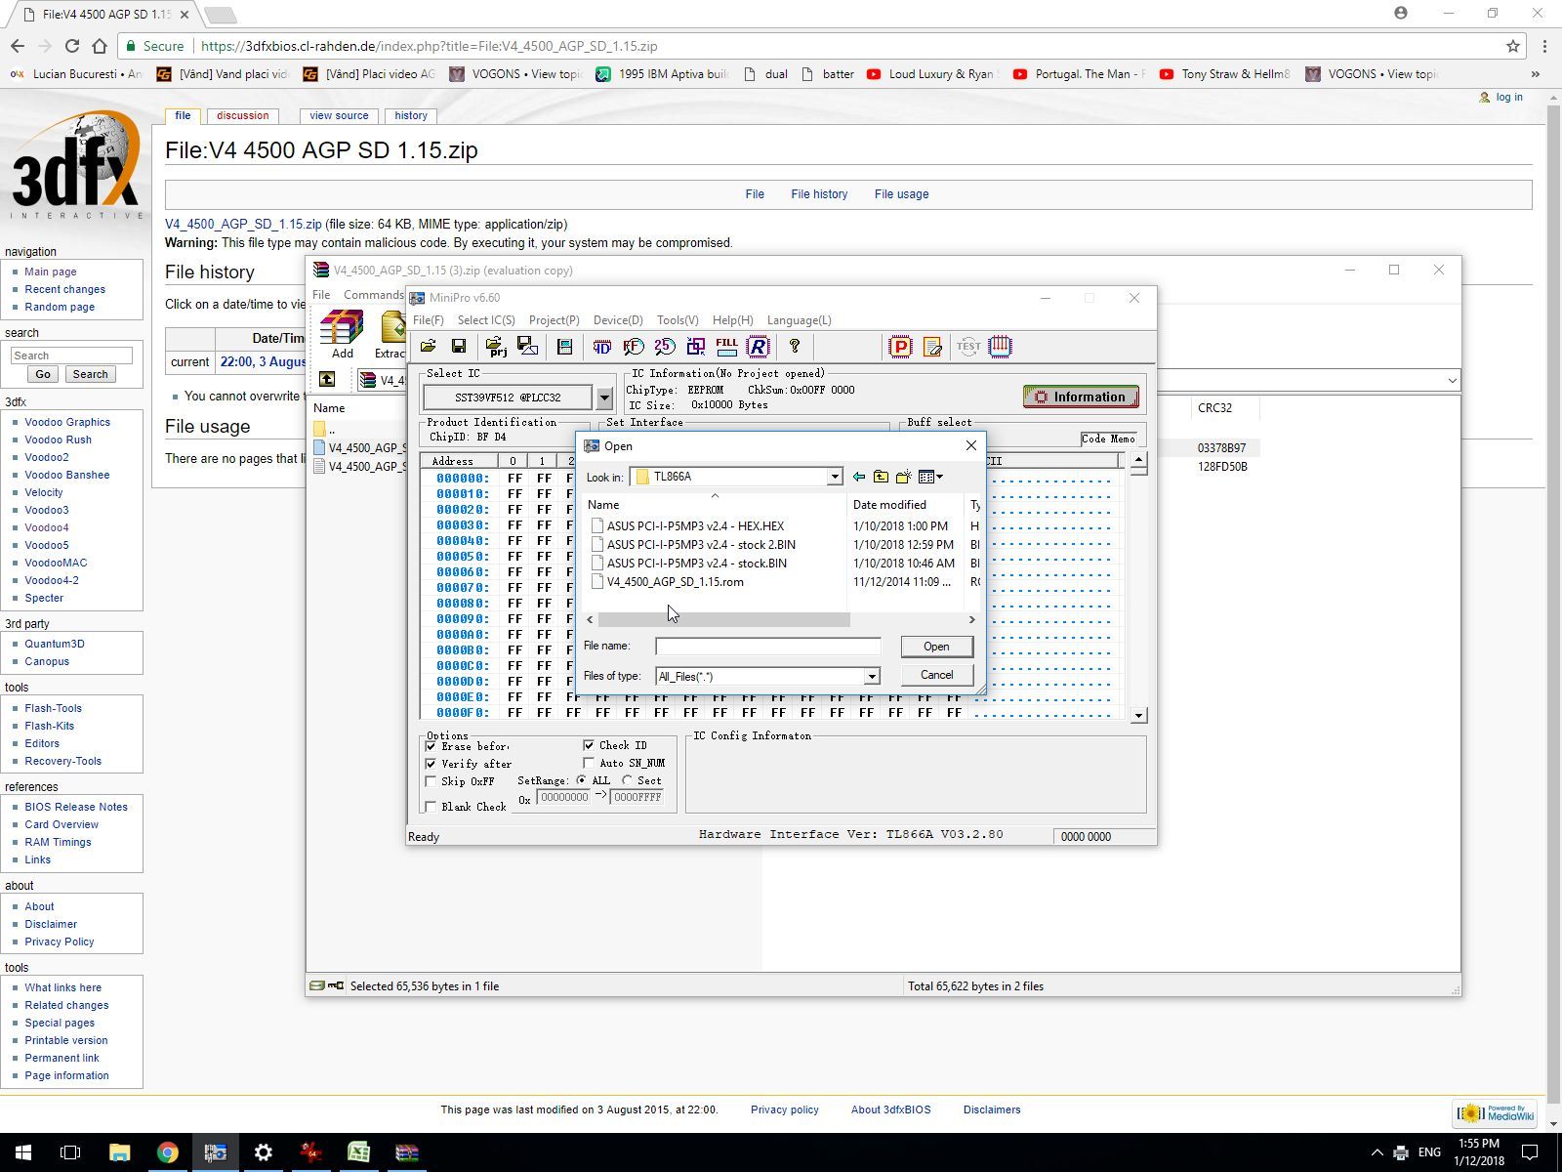Click WinRAR up one level arrow icon
This screenshot has height=1172, width=1562.
[x=327, y=380]
